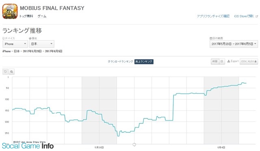Viewport: 260px width, 151px height.
Task: Click the round marker on chart x-axis
Action: click(134, 145)
